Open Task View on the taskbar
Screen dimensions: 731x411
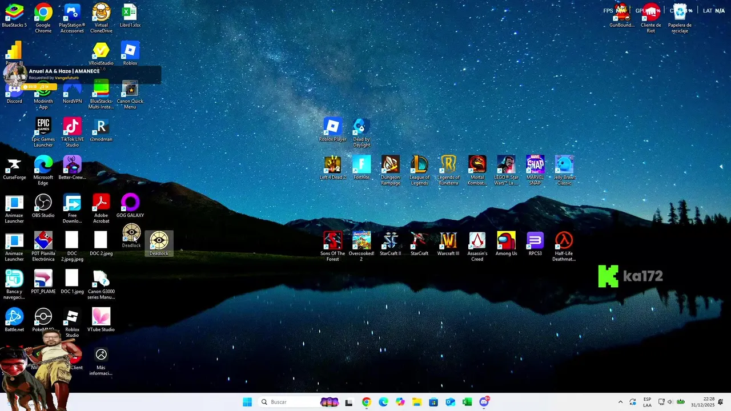coord(349,402)
